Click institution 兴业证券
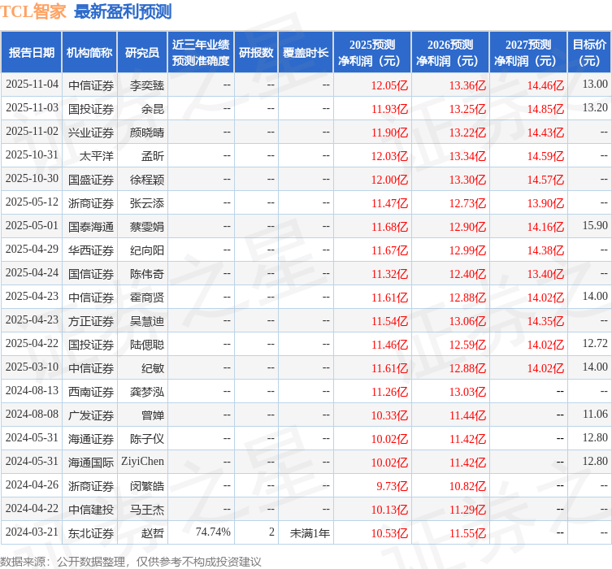This screenshot has width=612, height=569. 91,132
